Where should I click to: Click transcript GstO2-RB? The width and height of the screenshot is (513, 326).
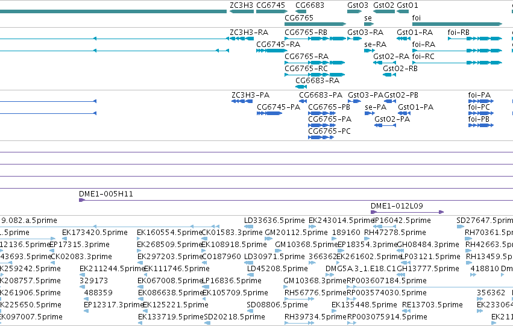[x=400, y=69]
